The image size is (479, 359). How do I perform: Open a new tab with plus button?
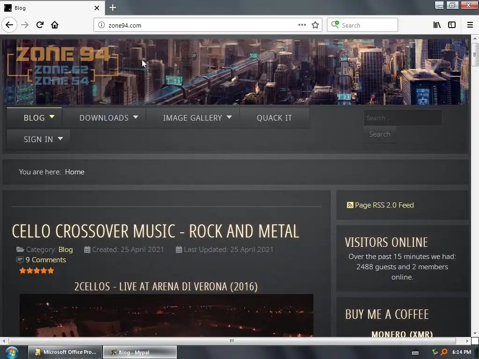(113, 7)
